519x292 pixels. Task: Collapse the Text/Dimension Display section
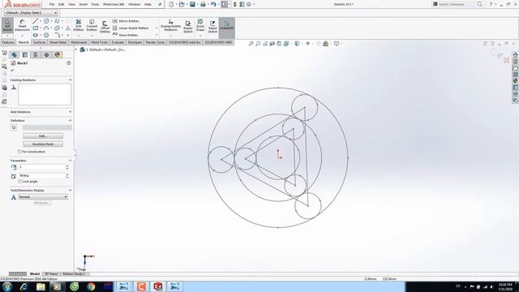pyautogui.click(x=71, y=191)
